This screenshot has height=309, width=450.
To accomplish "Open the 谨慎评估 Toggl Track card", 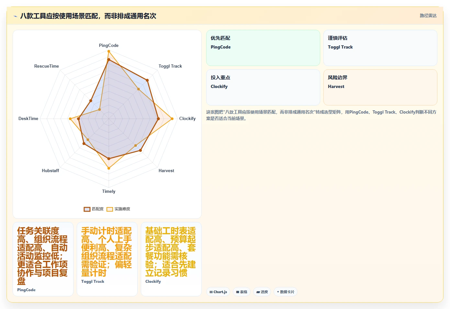I will 380,48.
